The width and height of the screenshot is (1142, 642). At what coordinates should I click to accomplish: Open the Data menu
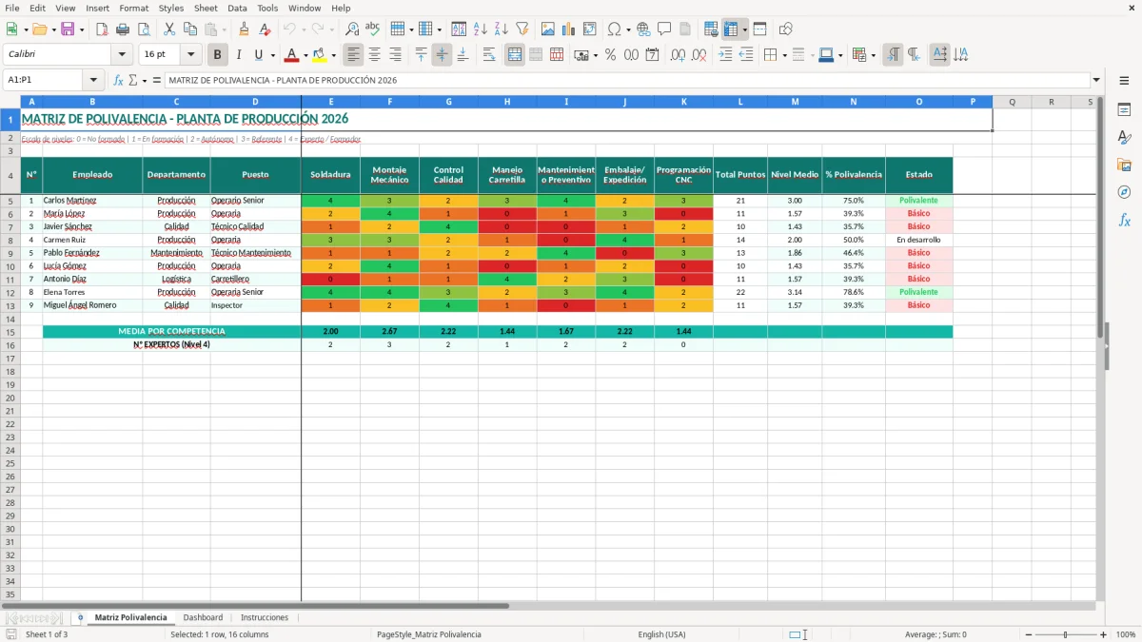click(237, 8)
